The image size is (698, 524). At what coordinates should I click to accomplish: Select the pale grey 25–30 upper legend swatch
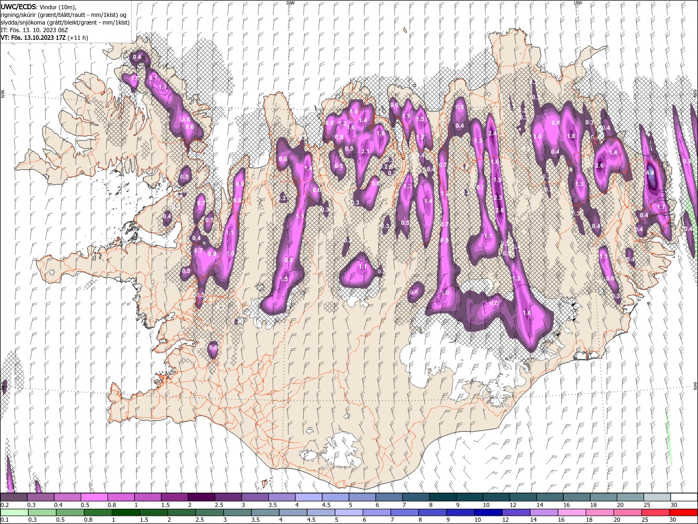tap(658, 497)
